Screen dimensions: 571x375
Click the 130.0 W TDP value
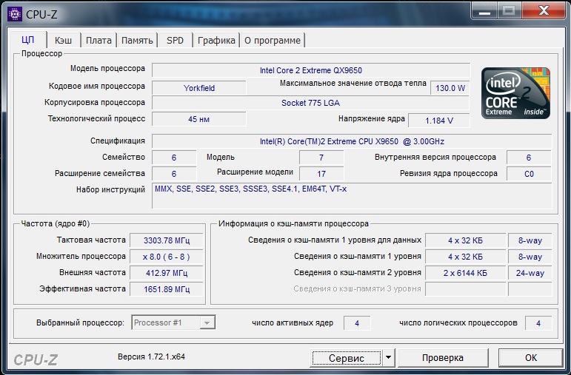[x=450, y=88]
